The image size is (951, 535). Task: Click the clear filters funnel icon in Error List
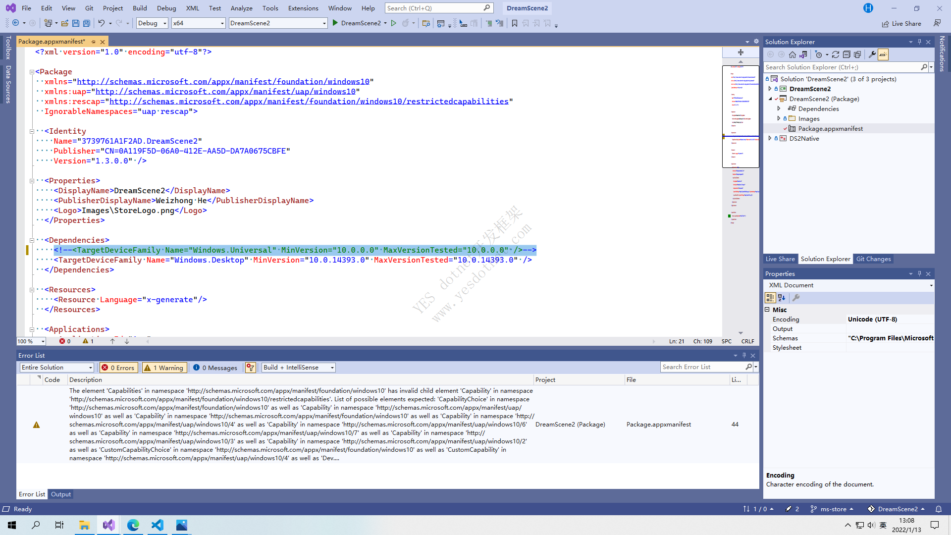(x=251, y=368)
